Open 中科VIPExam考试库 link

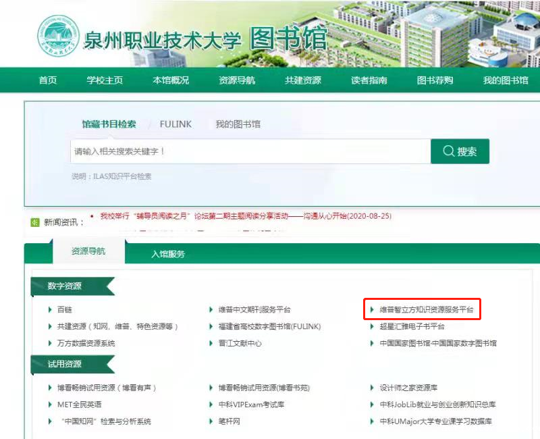point(251,405)
